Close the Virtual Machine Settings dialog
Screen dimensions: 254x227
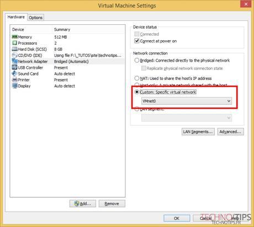246,4
